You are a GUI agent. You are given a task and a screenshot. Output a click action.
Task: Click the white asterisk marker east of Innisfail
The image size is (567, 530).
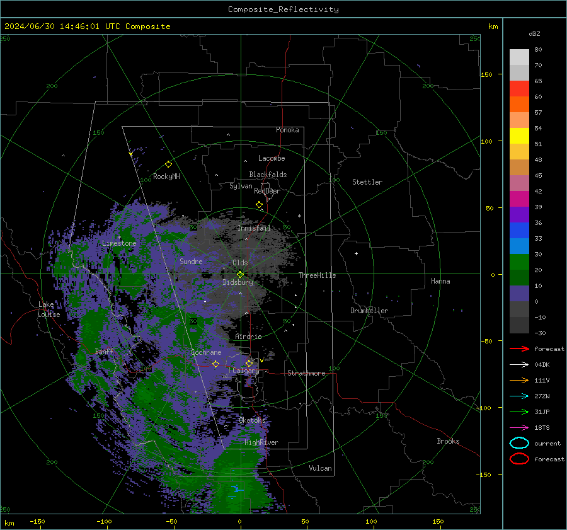pyautogui.click(x=299, y=216)
